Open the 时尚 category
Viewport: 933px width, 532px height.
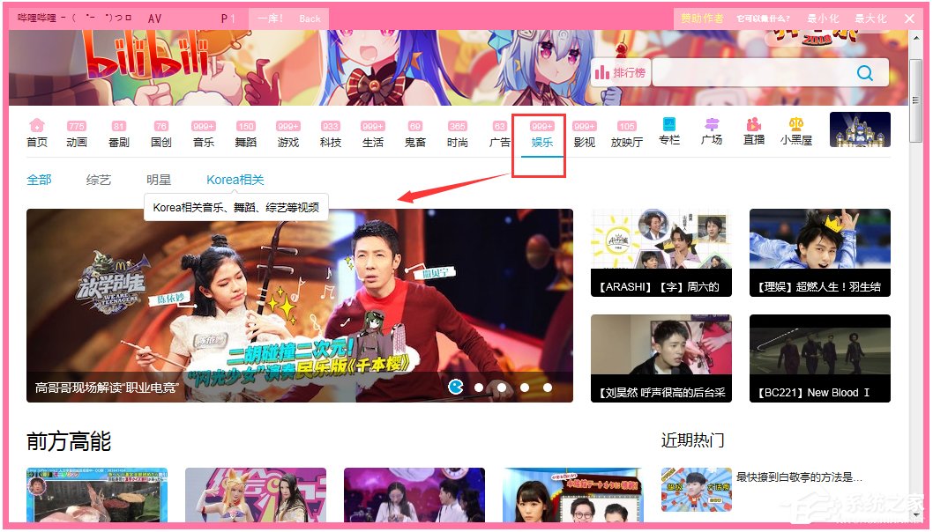458,134
